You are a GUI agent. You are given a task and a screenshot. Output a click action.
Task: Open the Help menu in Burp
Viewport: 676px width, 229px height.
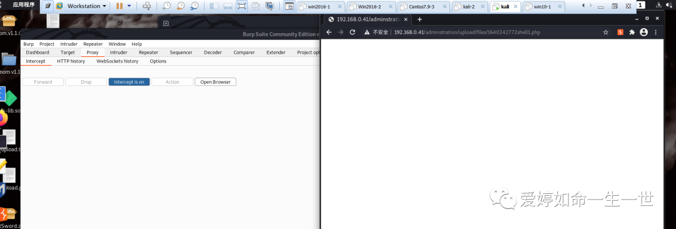tap(136, 44)
